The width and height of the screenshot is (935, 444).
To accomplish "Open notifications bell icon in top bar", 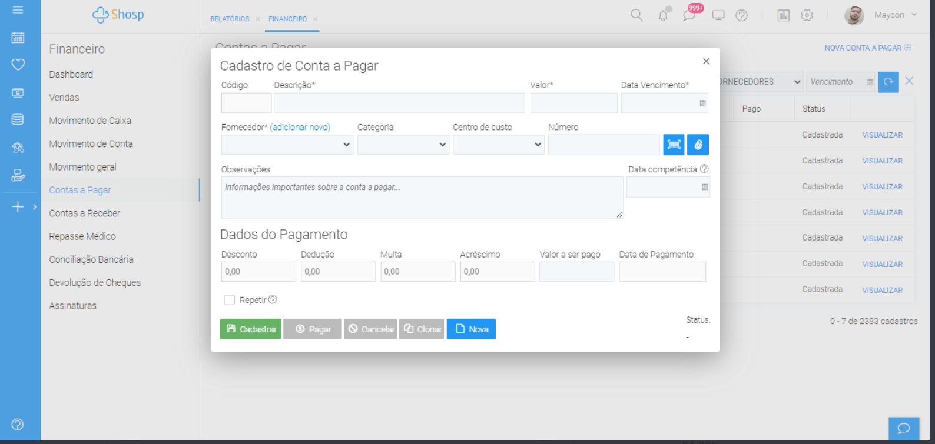I will point(663,16).
